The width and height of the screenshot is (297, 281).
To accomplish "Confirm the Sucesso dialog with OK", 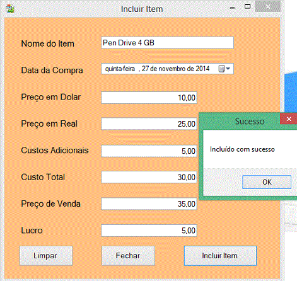I will [267, 182].
